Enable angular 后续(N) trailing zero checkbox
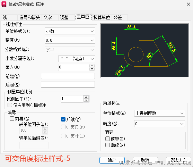Image resolution: width=193 pixels, height=167 pixels. point(107,145)
